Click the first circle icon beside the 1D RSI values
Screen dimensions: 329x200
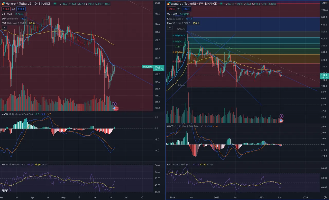coord(43,165)
